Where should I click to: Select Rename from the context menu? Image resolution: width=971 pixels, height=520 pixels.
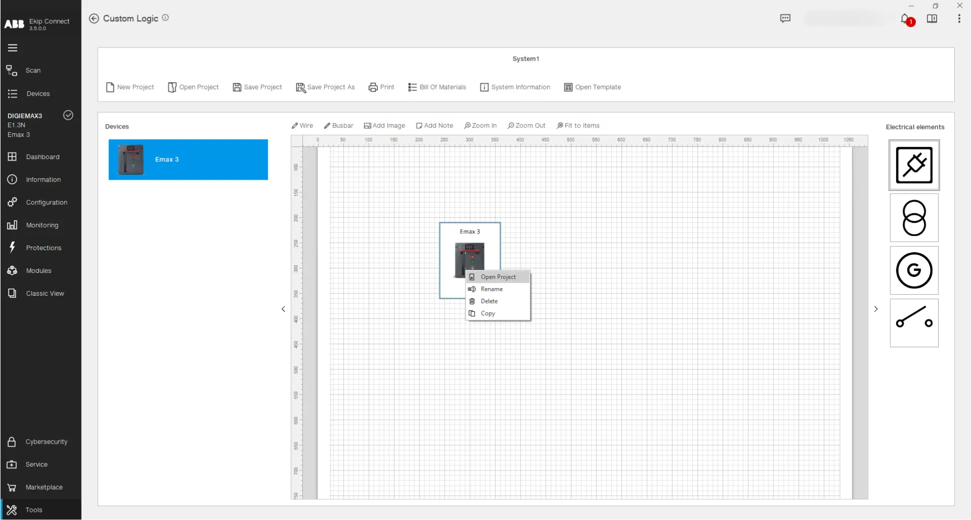click(x=491, y=289)
